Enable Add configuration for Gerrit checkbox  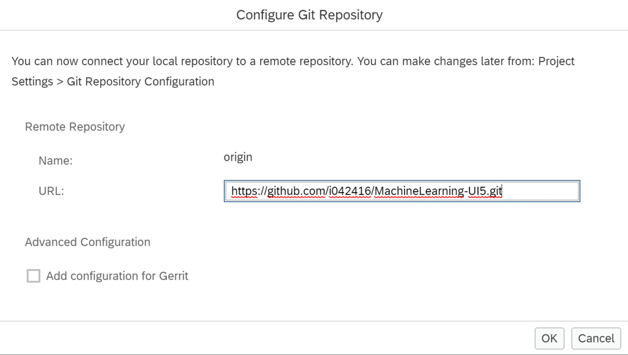[33, 276]
